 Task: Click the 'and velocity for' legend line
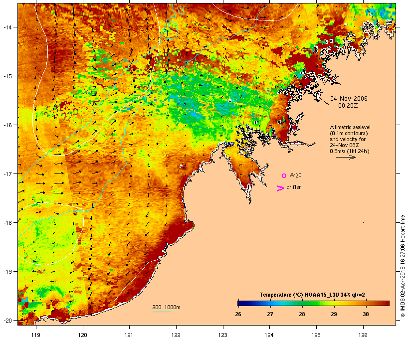pyautogui.click(x=348, y=139)
